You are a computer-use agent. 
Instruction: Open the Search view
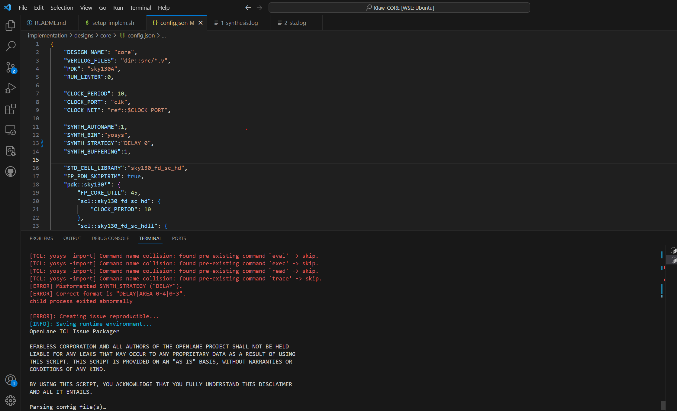point(10,46)
